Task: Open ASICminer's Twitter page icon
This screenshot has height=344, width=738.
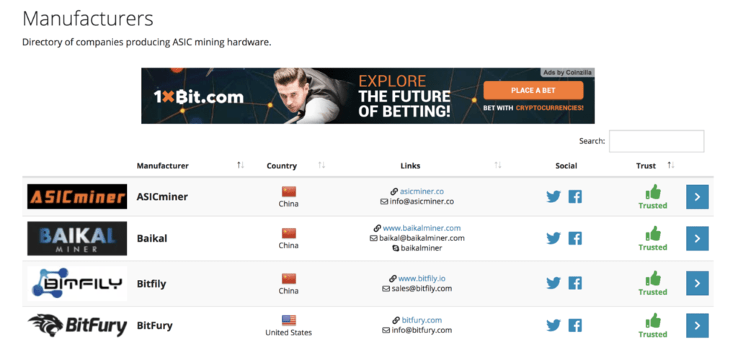Action: [553, 196]
